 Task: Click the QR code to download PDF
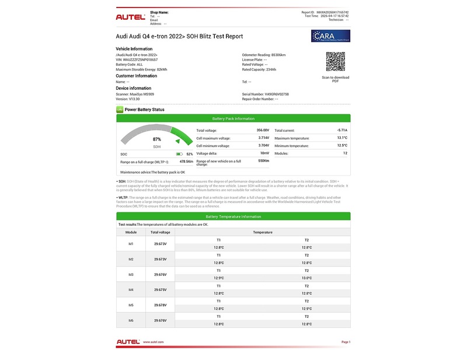335,62
